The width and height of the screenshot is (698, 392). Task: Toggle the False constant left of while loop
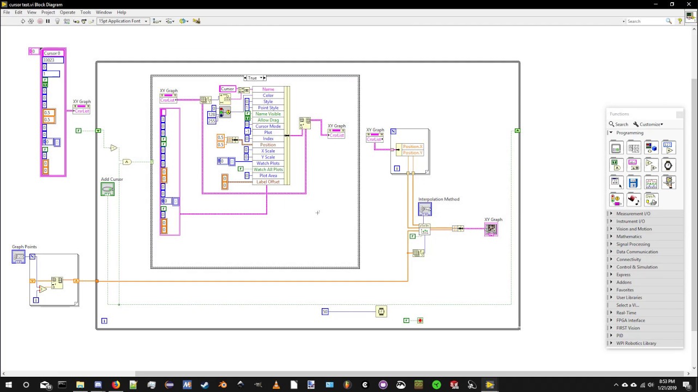[x=79, y=131]
